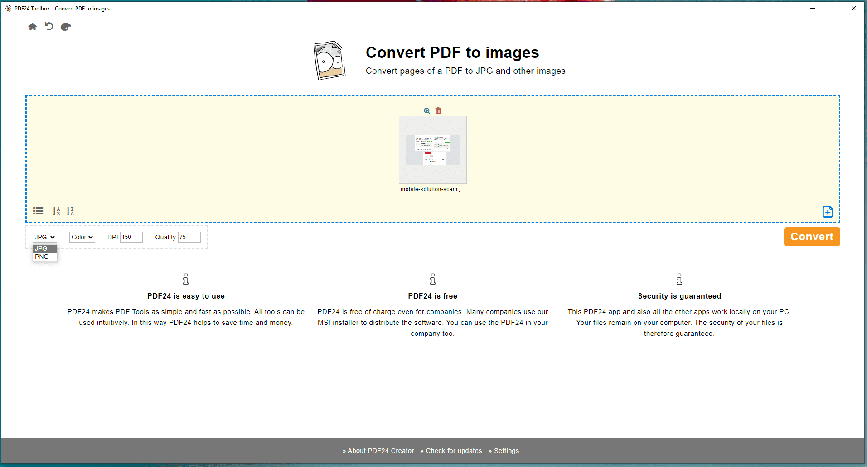The image size is (867, 467).
Task: Add more files with the blue plus icon
Action: [828, 212]
